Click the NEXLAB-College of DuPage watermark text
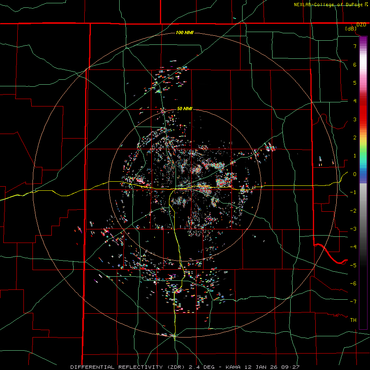The width and height of the screenshot is (370, 370). click(329, 5)
